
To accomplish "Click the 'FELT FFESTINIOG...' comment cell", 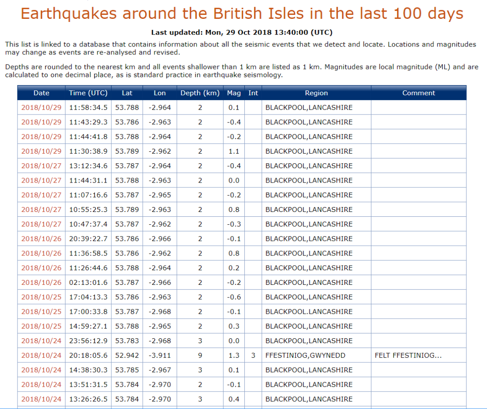I will tap(408, 355).
